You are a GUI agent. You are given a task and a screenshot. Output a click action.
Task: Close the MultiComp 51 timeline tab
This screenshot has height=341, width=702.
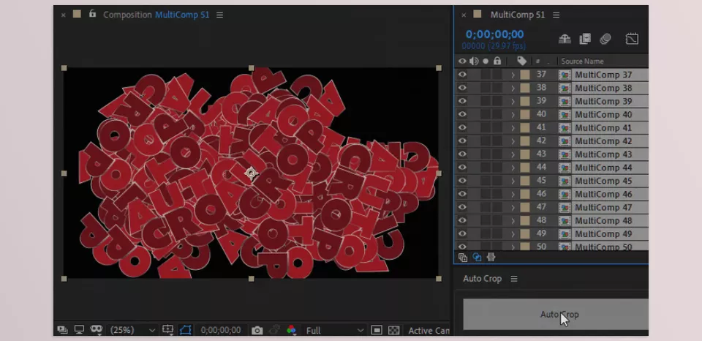[x=464, y=15]
